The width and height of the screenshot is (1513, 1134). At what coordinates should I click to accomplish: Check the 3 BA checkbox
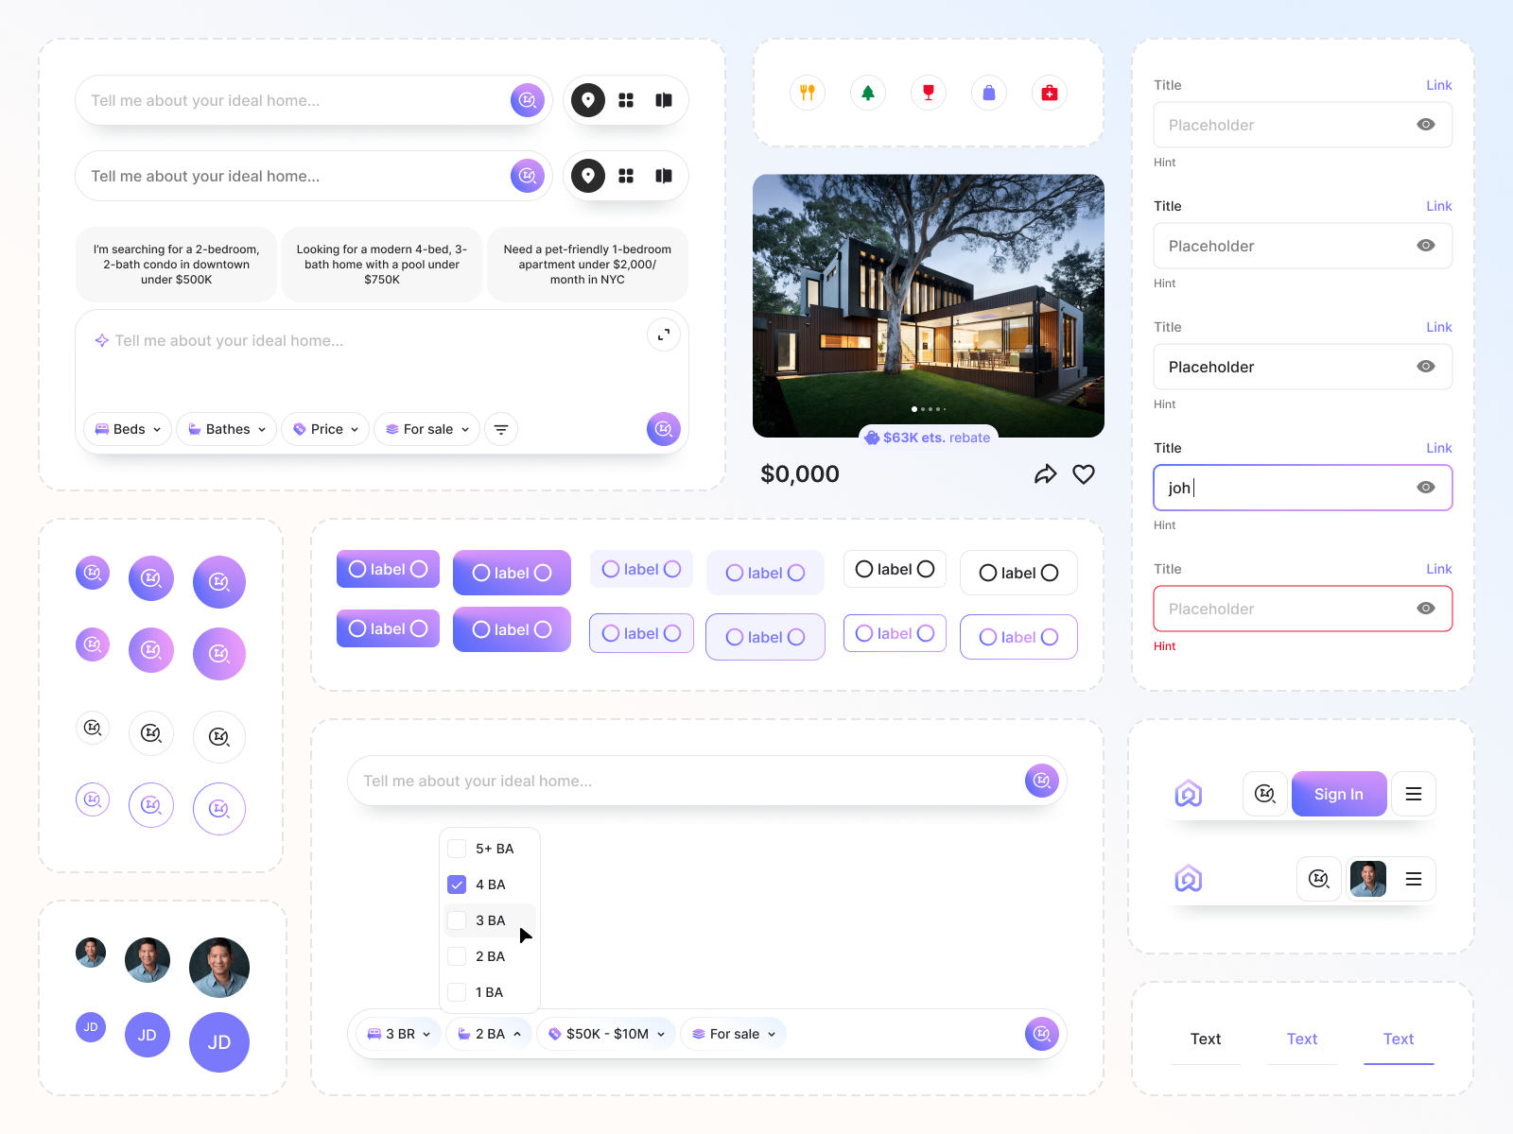(457, 920)
